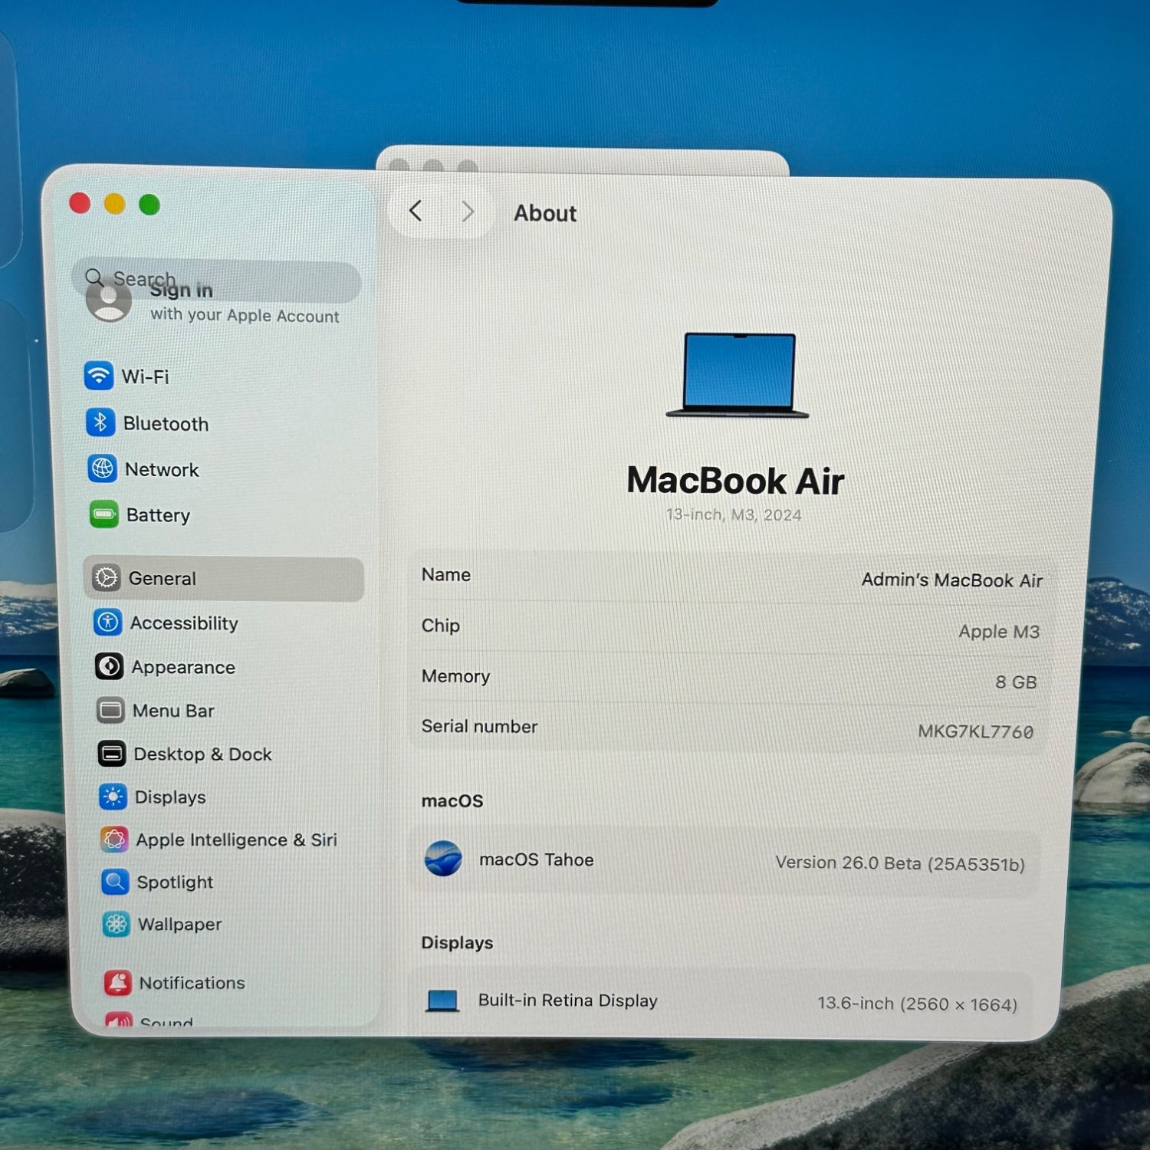Open the Menu Bar settings
The height and width of the screenshot is (1150, 1150).
[x=173, y=711]
